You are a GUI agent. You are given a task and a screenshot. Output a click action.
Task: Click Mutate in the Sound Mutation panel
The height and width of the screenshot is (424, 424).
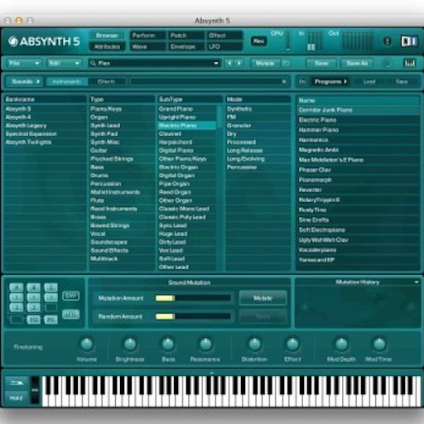click(x=263, y=298)
